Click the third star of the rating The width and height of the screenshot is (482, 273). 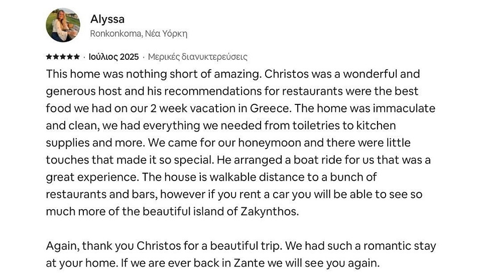[x=63, y=57]
